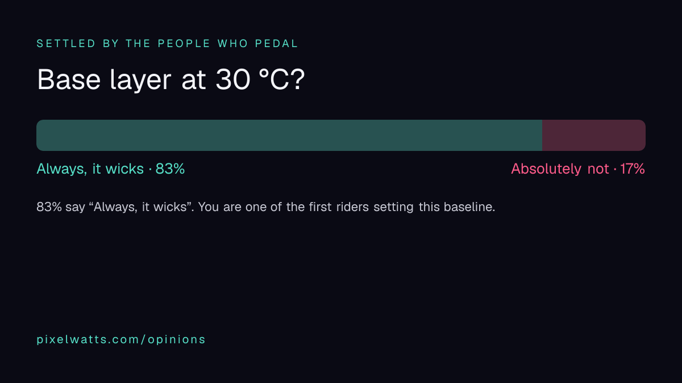Click the boundary between green and maroon bar
The height and width of the screenshot is (383, 682).
[542, 135]
